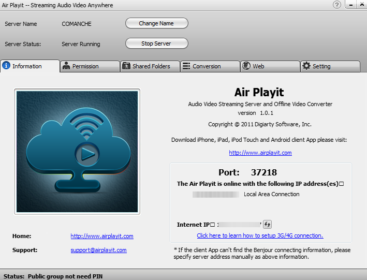Image resolution: width=367 pixels, height=280 pixels.
Task: Click the Setting tab's gear icon
Action: click(306, 66)
